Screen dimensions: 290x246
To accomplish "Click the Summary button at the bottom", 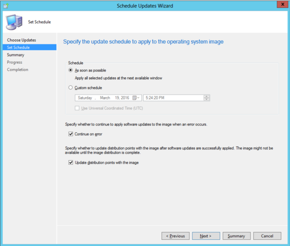I will coord(236,236).
